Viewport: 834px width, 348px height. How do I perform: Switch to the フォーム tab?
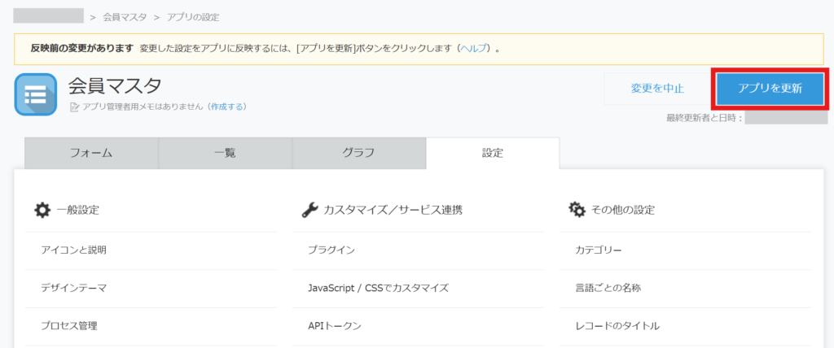[91, 153]
